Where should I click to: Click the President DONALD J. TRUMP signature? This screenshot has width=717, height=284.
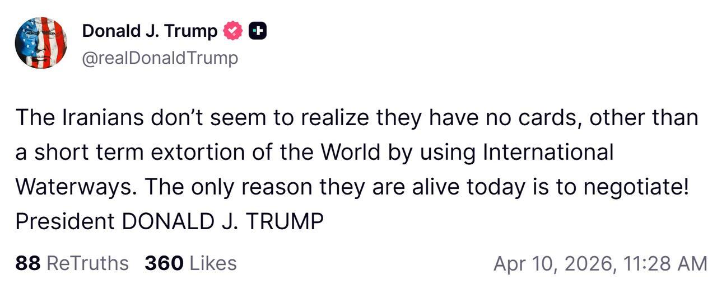169,222
